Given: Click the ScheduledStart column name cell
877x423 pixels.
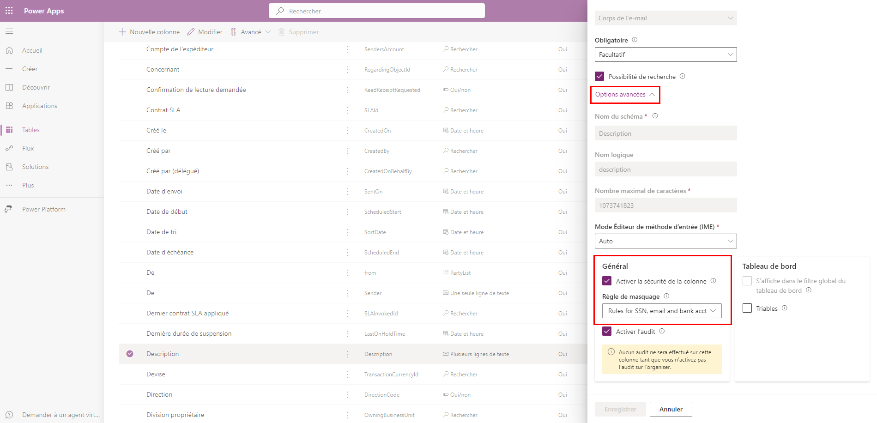Looking at the screenshot, I should point(382,212).
